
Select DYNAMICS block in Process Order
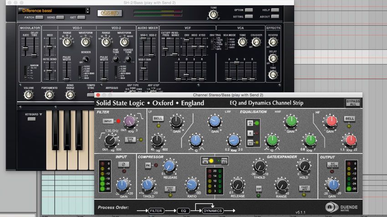213,211
